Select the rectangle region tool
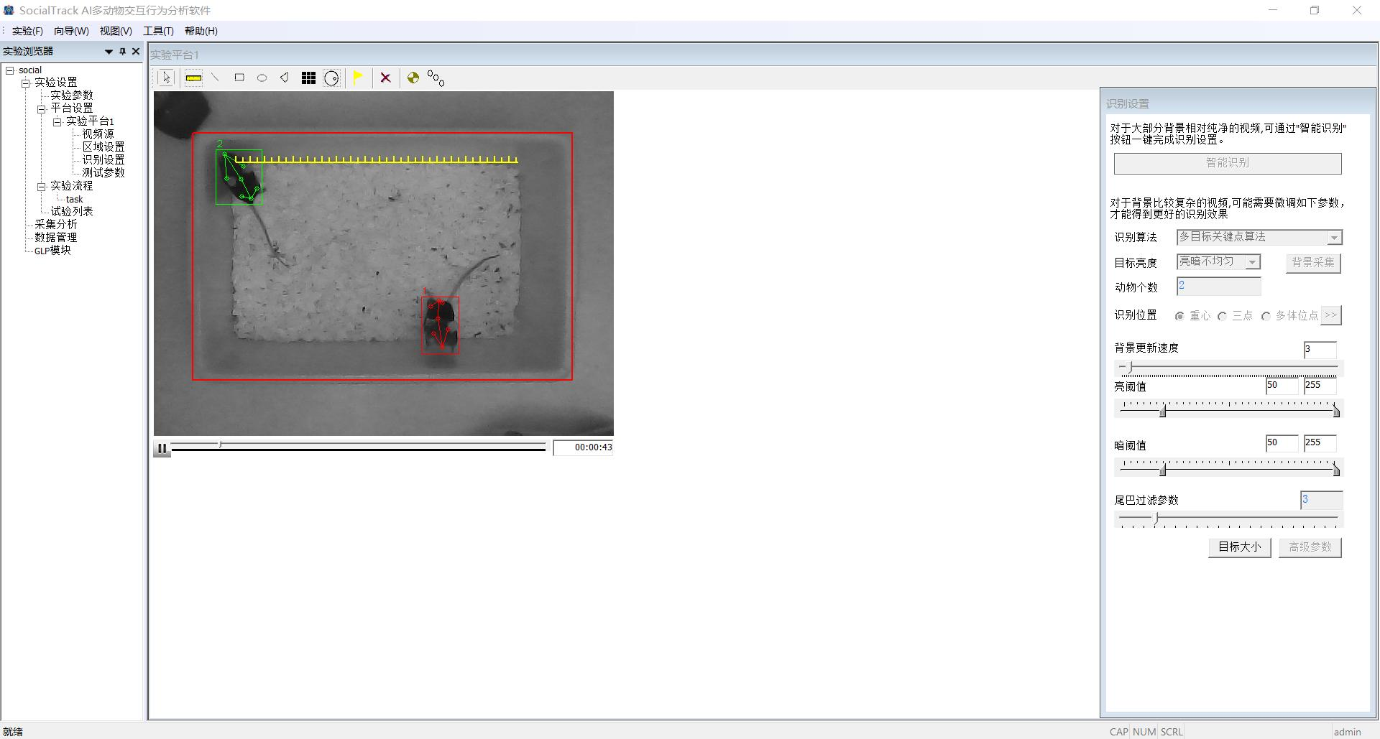Viewport: 1380px width, 739px height. click(239, 78)
